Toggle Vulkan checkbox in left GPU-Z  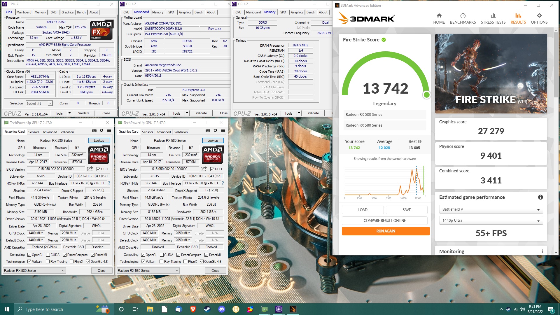[x=29, y=262]
